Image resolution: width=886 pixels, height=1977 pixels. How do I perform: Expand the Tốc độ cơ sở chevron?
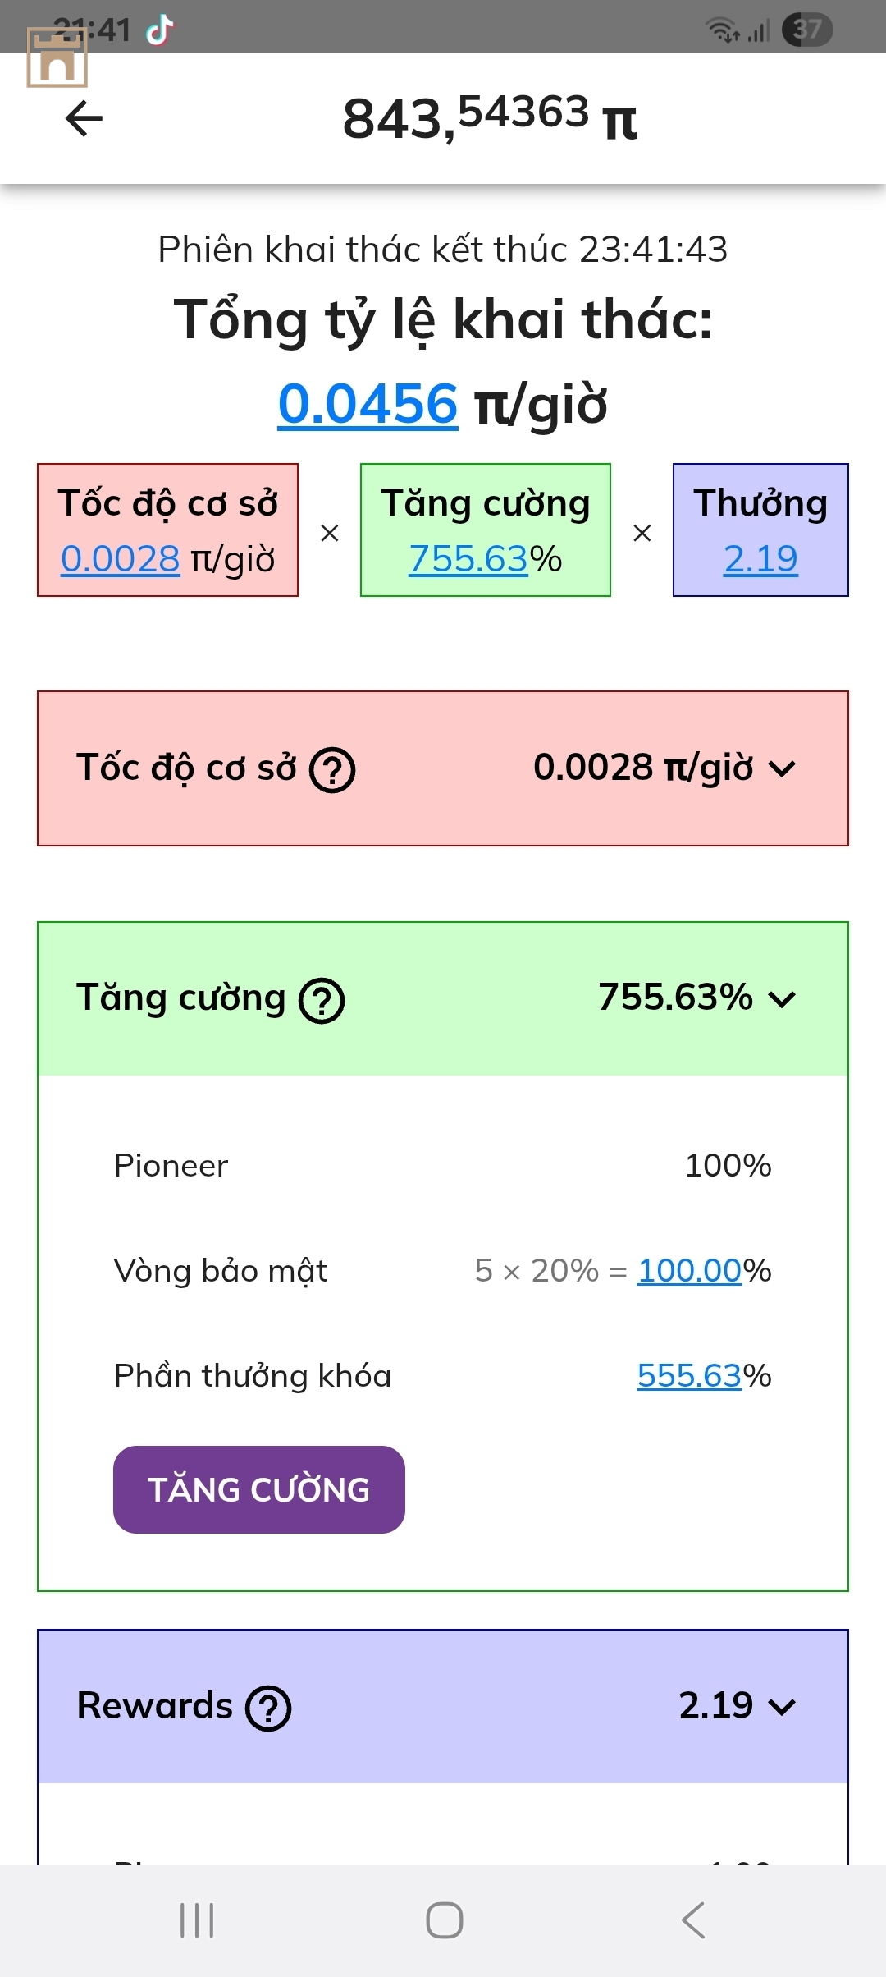point(782,769)
